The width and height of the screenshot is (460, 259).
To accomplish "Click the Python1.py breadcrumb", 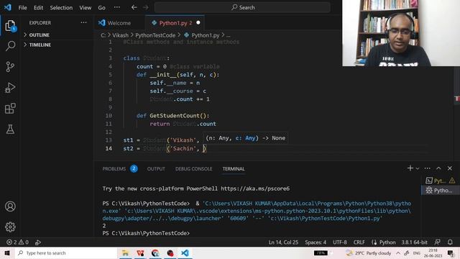I will (x=206, y=35).
